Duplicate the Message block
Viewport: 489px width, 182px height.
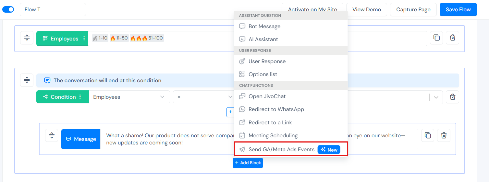[428, 135]
